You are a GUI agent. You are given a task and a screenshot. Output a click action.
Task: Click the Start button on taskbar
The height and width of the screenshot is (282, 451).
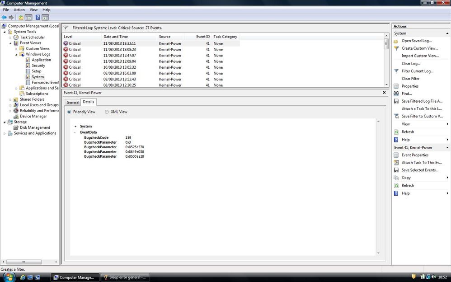coord(8,277)
